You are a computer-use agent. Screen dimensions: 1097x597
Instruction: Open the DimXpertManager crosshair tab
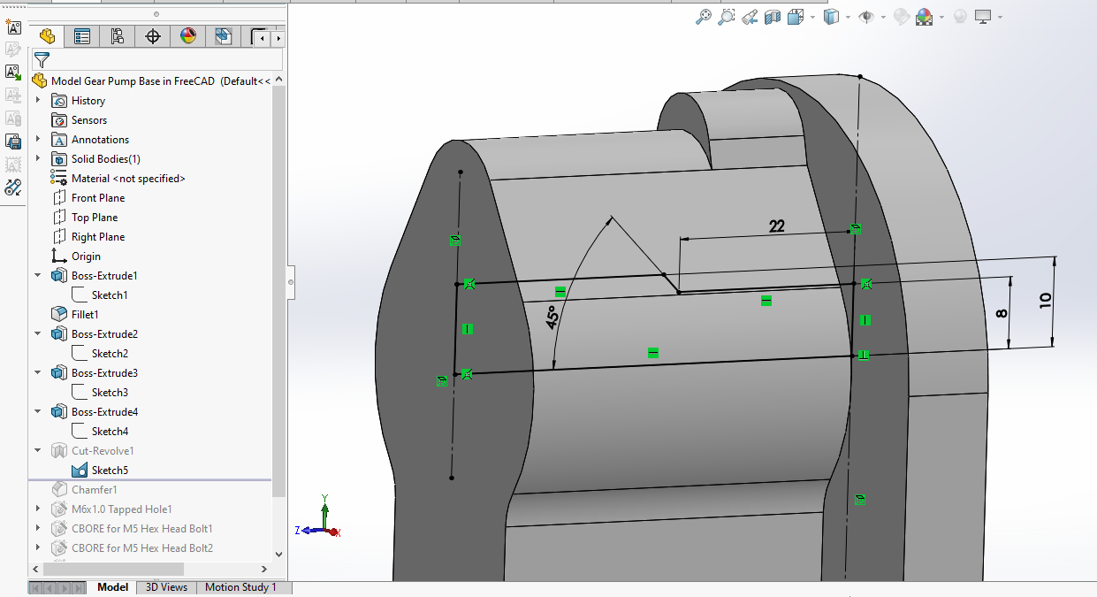pyautogui.click(x=153, y=36)
